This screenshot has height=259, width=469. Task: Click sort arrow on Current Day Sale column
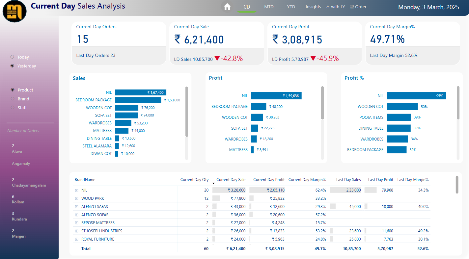(213, 183)
